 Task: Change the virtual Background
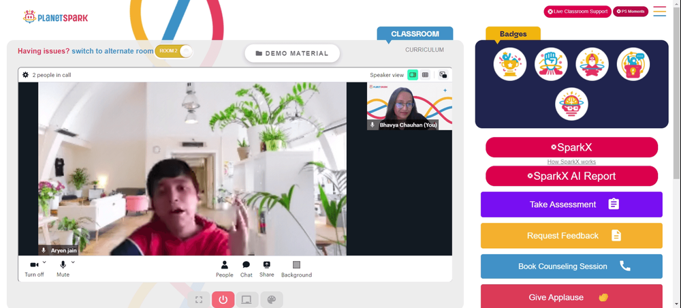click(x=296, y=269)
